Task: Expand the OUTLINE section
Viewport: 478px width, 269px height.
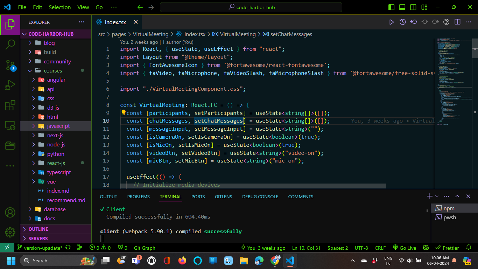Action: point(56,229)
